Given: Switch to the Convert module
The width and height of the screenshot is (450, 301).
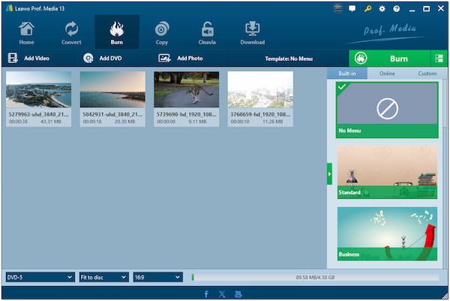Looking at the screenshot, I should coord(72,32).
